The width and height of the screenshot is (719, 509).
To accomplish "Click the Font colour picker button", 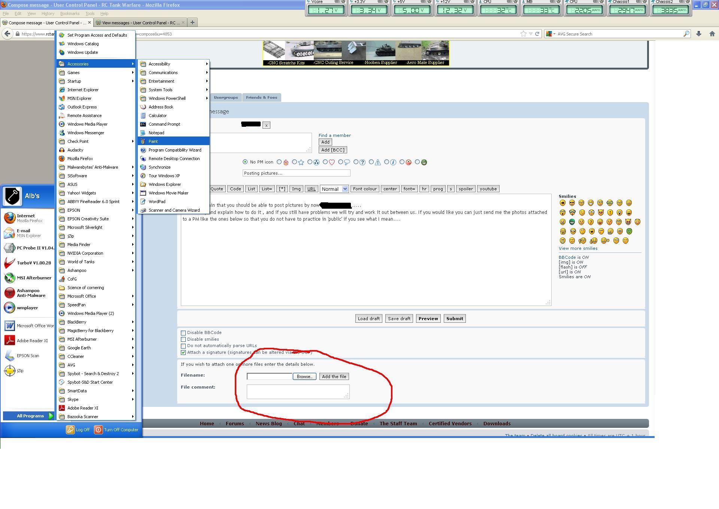I will point(364,189).
